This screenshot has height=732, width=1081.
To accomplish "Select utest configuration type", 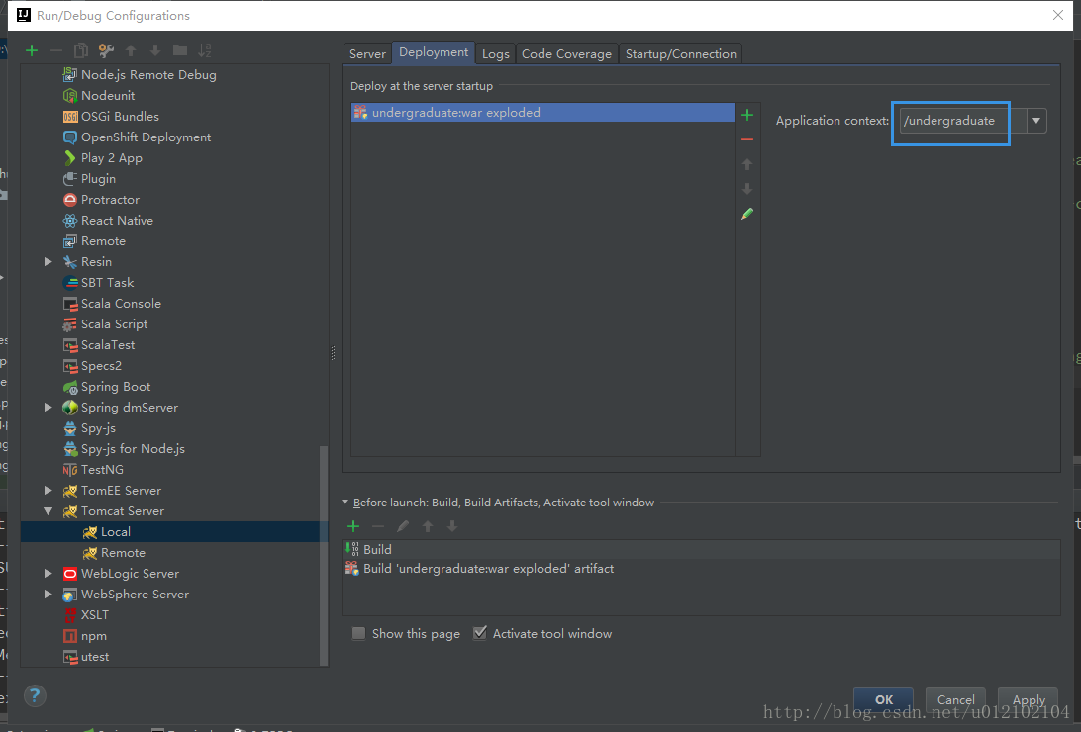I will (x=86, y=656).
